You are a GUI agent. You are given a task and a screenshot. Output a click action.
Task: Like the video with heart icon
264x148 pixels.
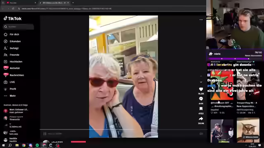coord(201,89)
